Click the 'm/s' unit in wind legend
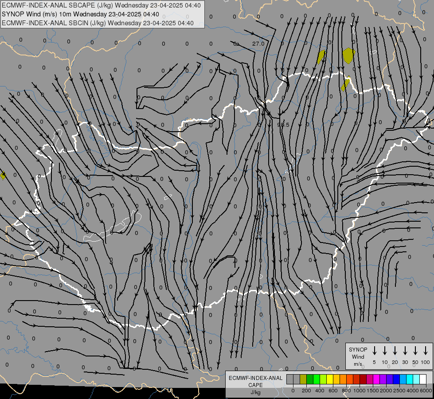The height and width of the screenshot is (399, 434). click(358, 364)
